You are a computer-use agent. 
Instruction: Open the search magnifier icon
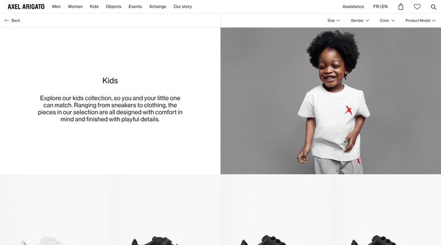point(434,7)
